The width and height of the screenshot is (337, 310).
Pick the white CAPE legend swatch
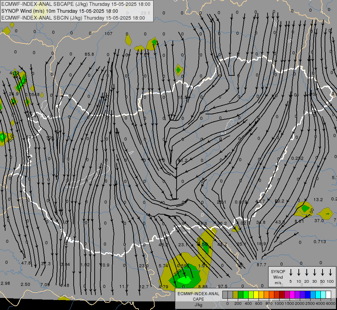pos(328,294)
